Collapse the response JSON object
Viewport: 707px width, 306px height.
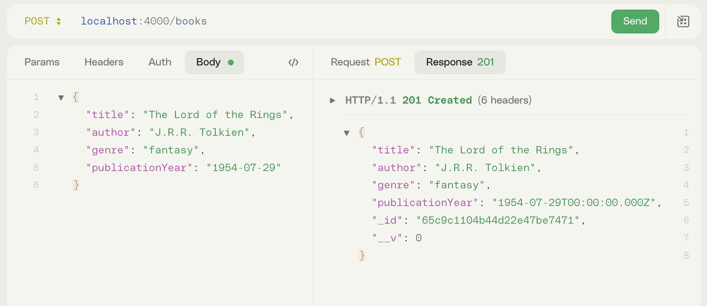347,133
